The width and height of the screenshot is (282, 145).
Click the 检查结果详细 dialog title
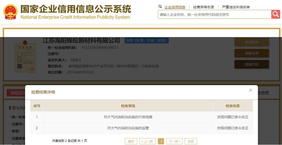(43, 92)
